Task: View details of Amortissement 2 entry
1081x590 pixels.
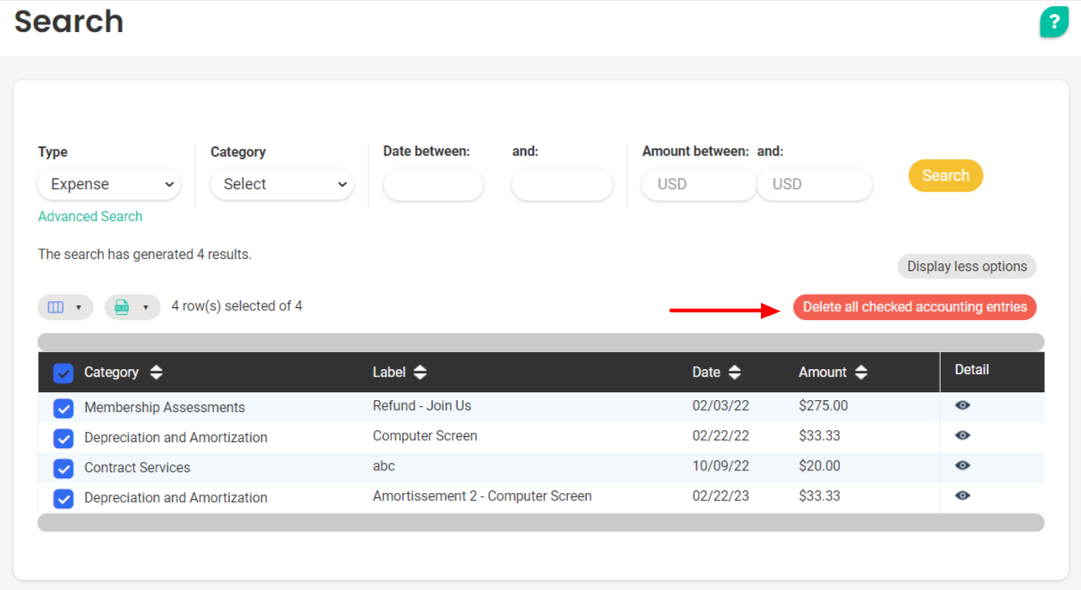Action: 962,495
